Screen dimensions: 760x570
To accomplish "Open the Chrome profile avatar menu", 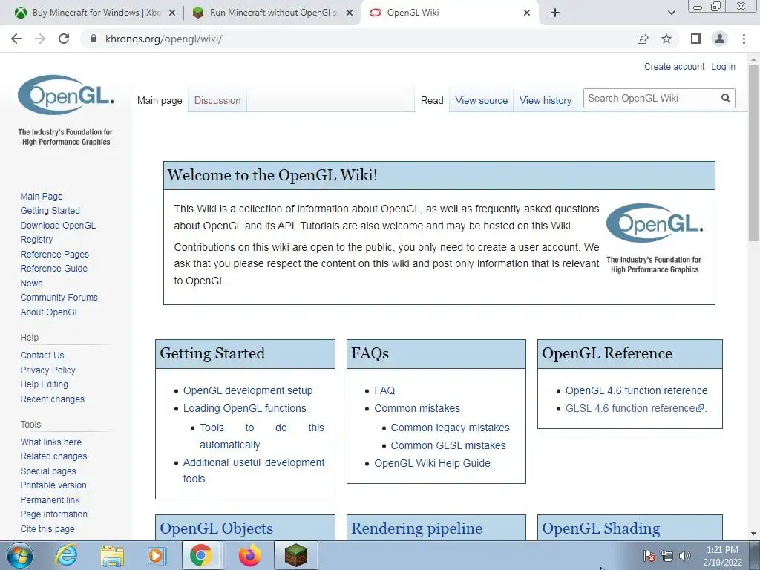I will (720, 39).
